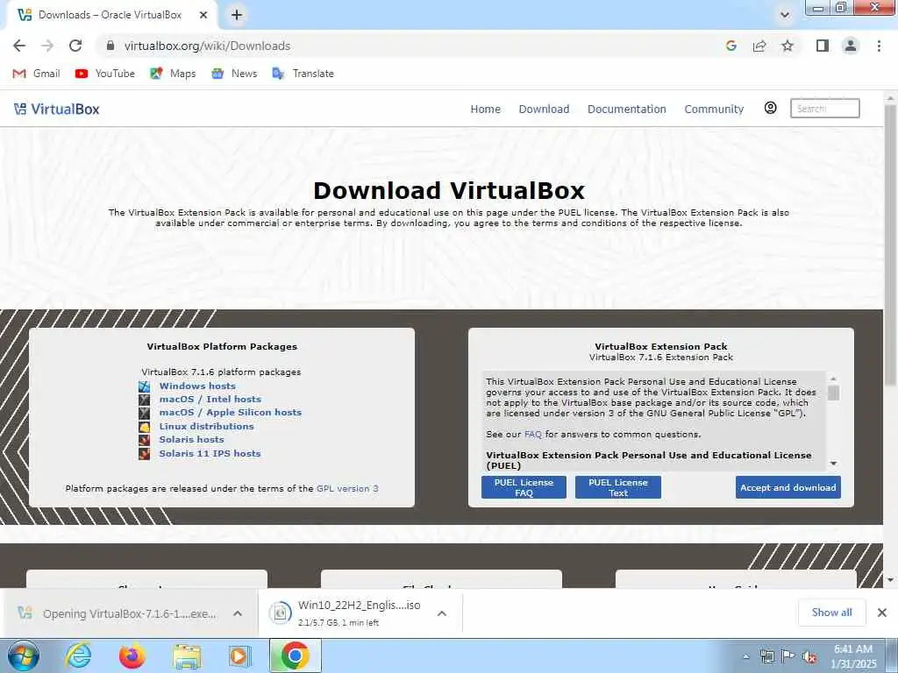This screenshot has height=673, width=898.
Task: Reload the VirtualBox downloads page
Action: tap(75, 46)
